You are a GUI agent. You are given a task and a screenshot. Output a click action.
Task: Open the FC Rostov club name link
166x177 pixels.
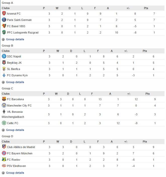14,160
